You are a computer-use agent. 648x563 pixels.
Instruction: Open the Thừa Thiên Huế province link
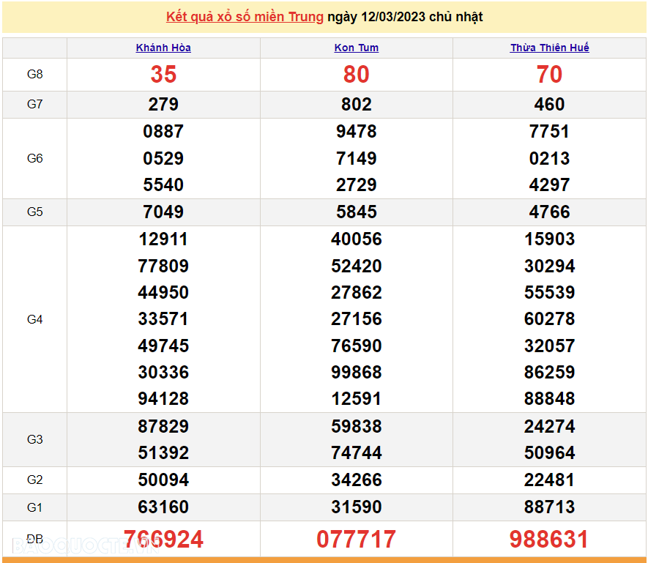click(x=549, y=48)
